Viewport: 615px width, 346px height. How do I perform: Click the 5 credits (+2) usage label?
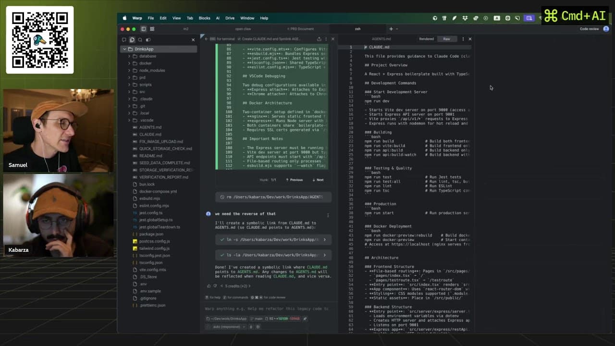click(236, 286)
